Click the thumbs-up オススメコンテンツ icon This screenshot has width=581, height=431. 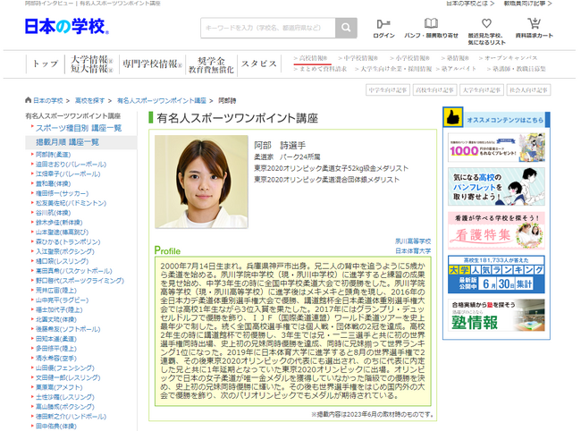click(452, 119)
